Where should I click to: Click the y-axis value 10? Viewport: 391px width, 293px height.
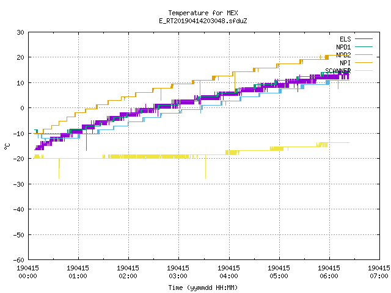tap(20, 83)
